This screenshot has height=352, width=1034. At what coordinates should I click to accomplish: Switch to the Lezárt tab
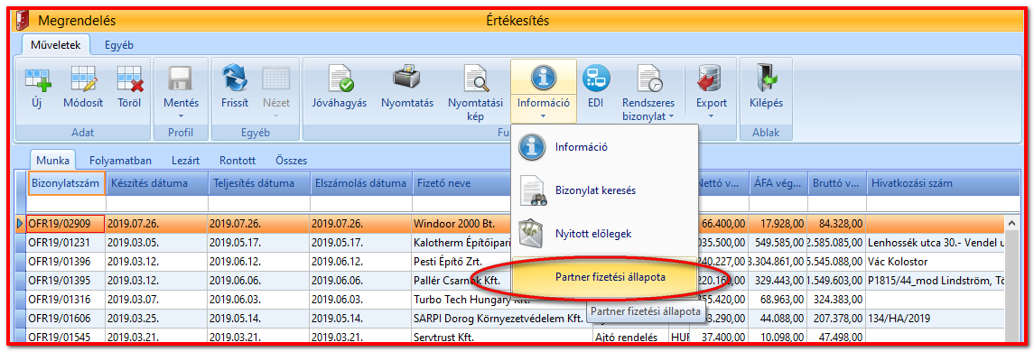(x=186, y=160)
